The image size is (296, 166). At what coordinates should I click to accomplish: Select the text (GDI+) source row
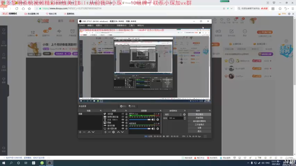(x=115, y=120)
